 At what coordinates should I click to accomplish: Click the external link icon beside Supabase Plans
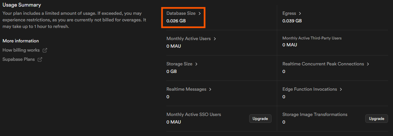click(x=40, y=60)
